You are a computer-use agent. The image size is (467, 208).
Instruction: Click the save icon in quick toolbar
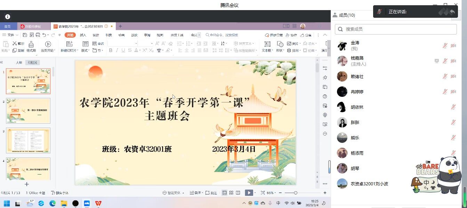25,35
